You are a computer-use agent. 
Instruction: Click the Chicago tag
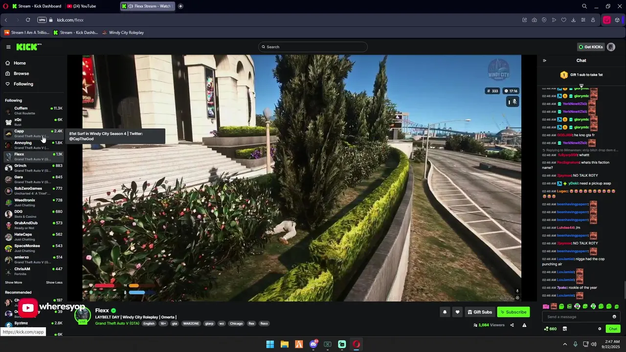(236, 324)
